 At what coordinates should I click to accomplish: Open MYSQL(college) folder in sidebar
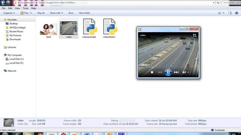pos(18,27)
